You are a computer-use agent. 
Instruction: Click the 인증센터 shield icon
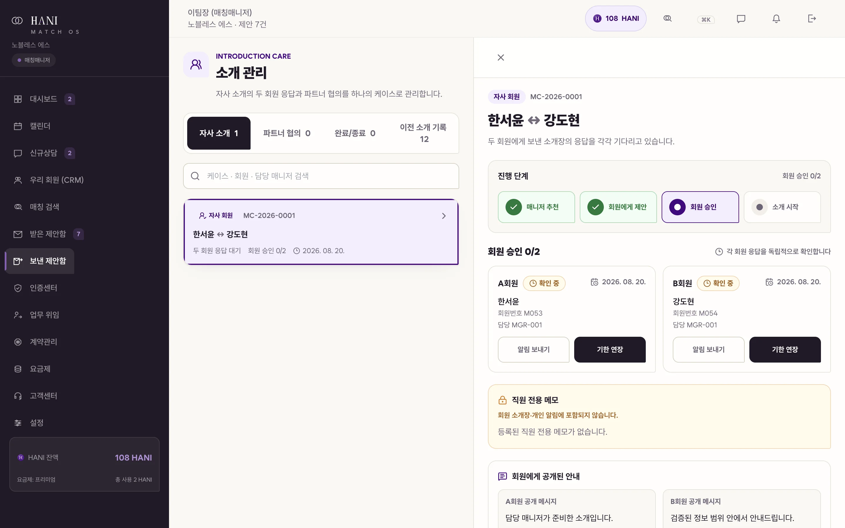point(18,288)
